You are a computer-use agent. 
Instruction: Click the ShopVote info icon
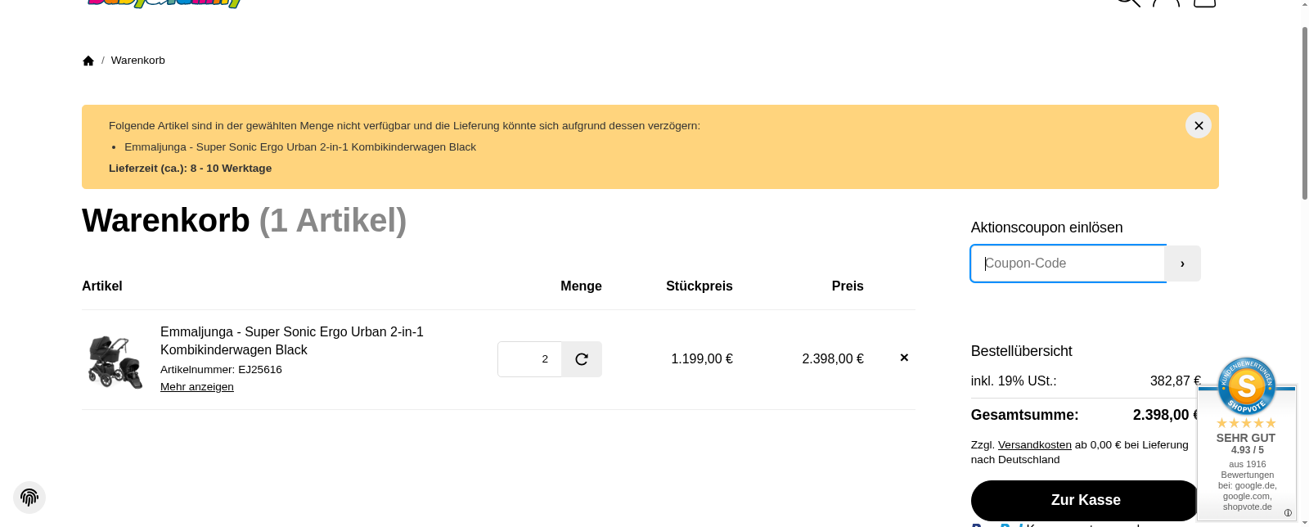tap(1288, 513)
